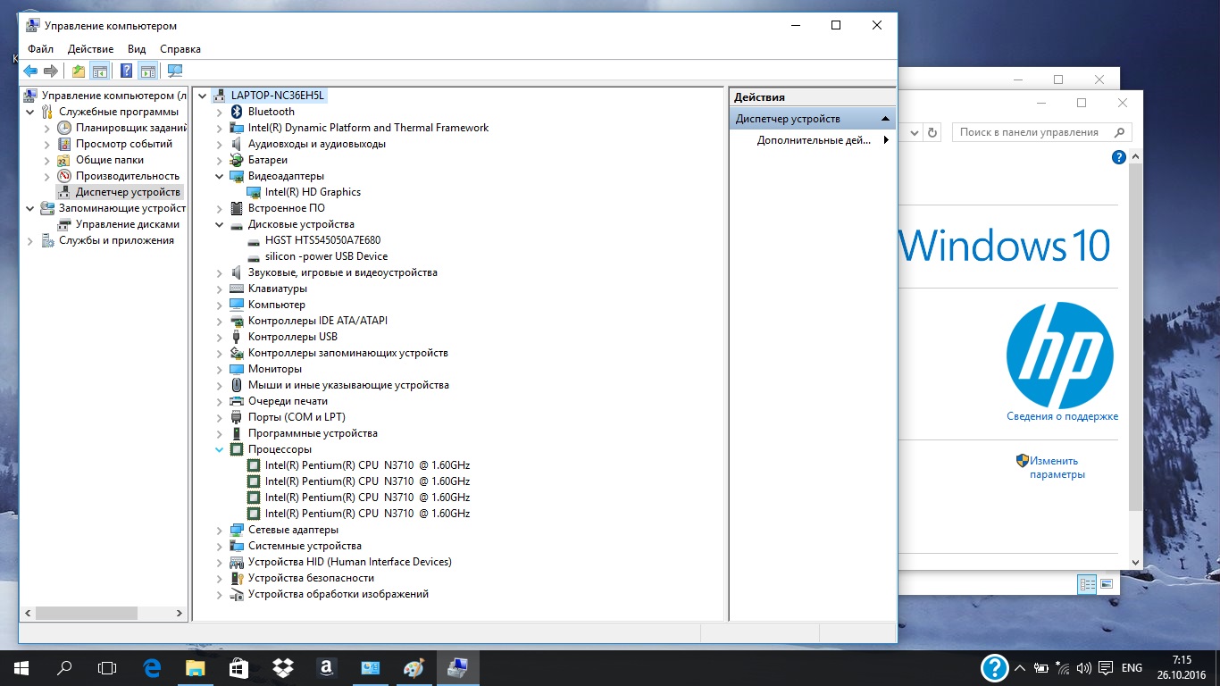Select Системные устройства category
This screenshot has height=686, width=1220.
tap(305, 546)
